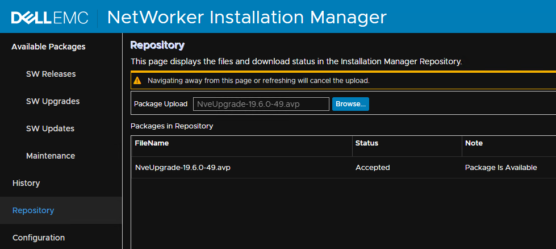The height and width of the screenshot is (249, 556).
Task: Click the Dell EMC logo
Action: click(x=50, y=18)
